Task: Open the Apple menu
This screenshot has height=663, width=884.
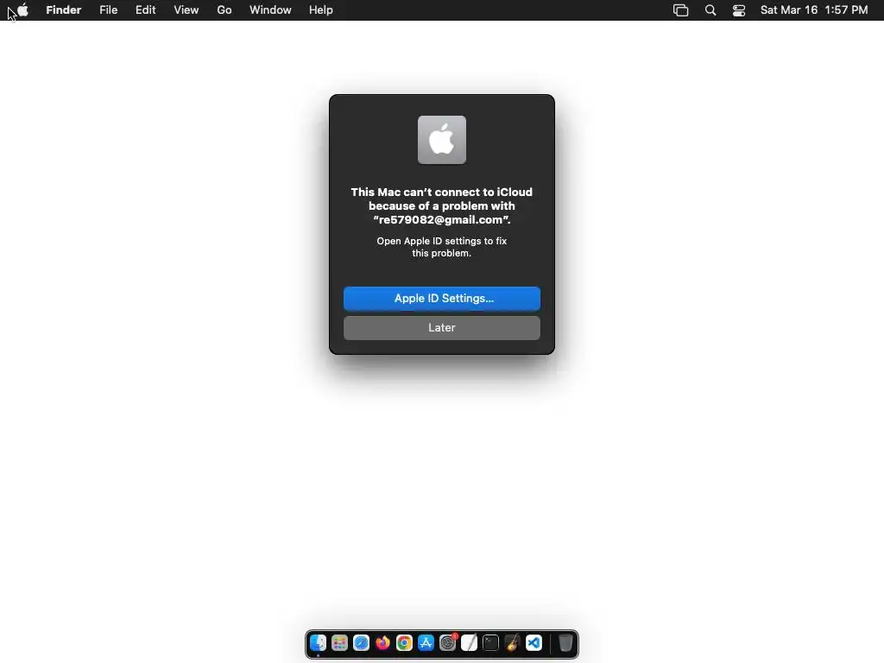Action: 22,10
